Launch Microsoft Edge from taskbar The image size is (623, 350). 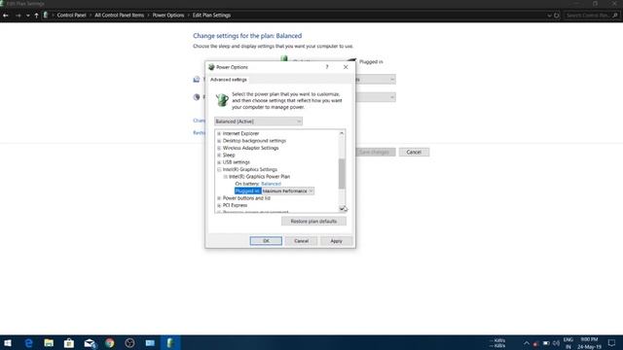(28, 343)
